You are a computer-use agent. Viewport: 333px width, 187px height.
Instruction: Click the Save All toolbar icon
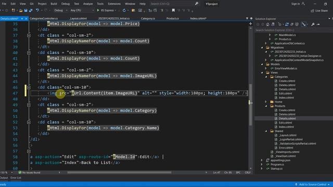coord(31,10)
